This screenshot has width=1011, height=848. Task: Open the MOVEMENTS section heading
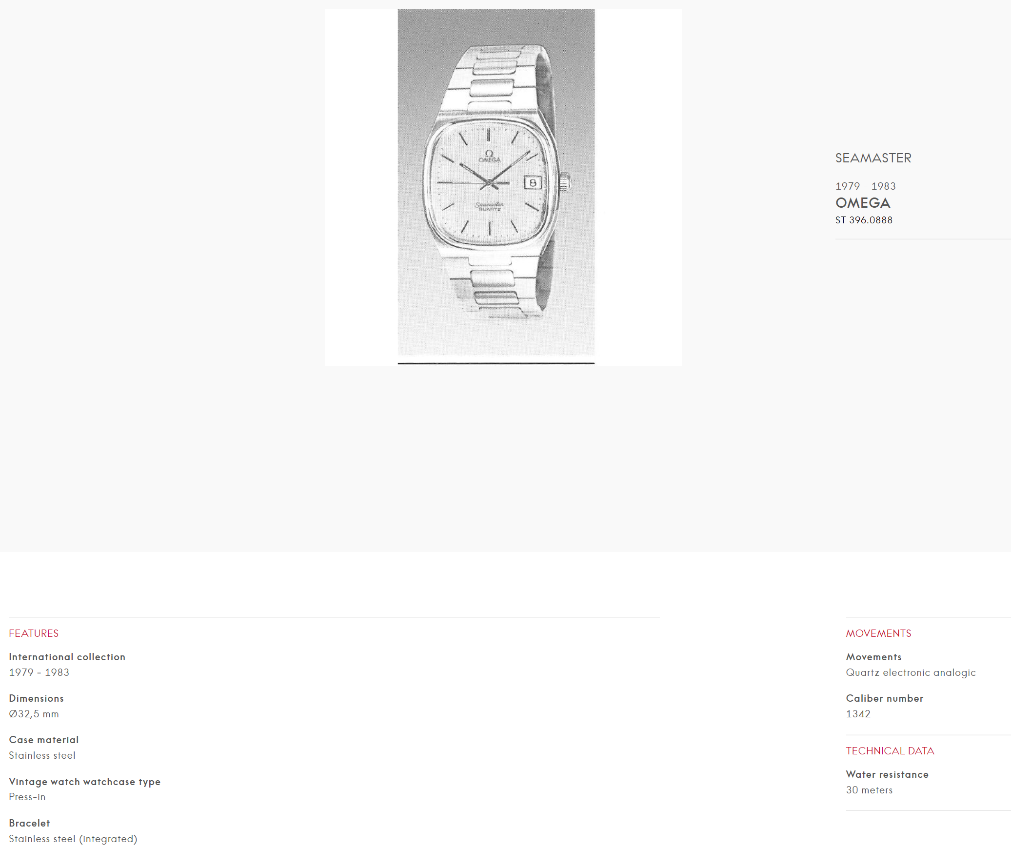(878, 633)
